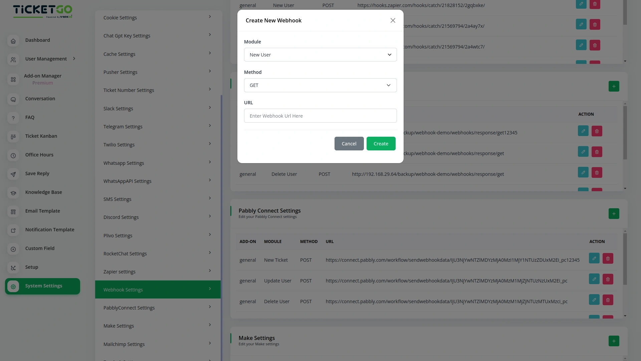Click the webhook URL input field

click(320, 116)
